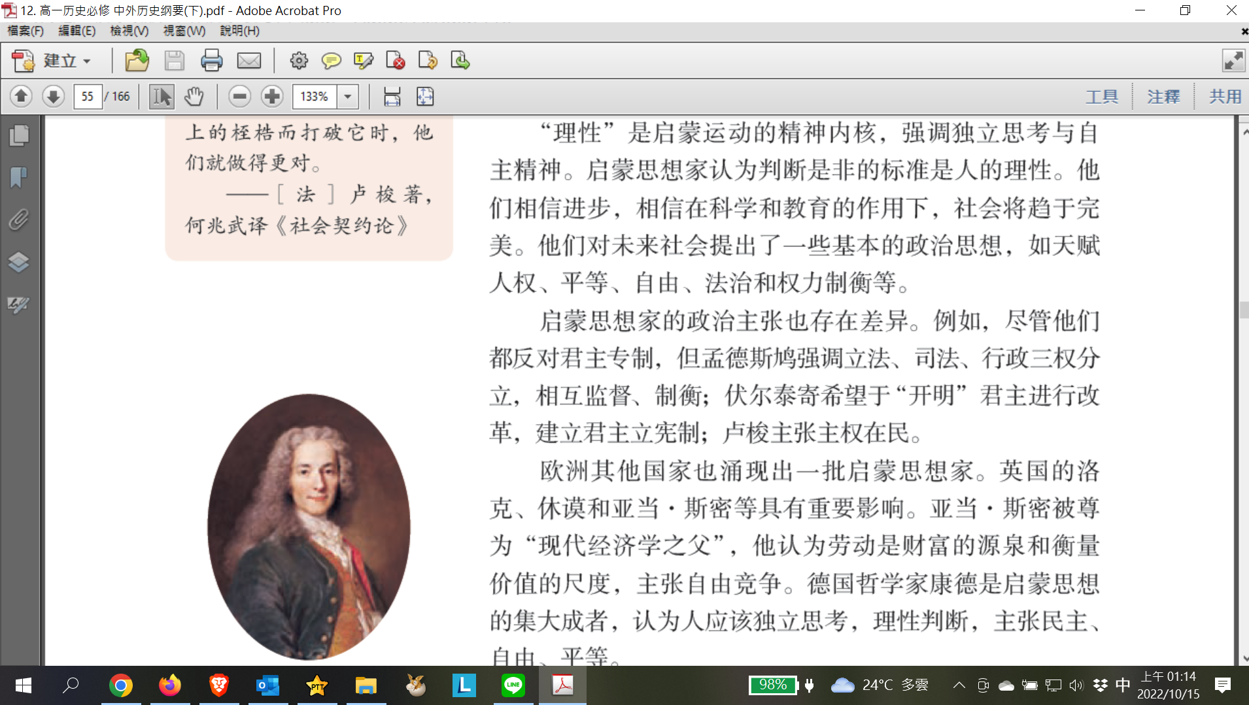The height and width of the screenshot is (705, 1249).
Task: Switch to Adobe Acrobat on the taskbar
Action: click(x=562, y=685)
